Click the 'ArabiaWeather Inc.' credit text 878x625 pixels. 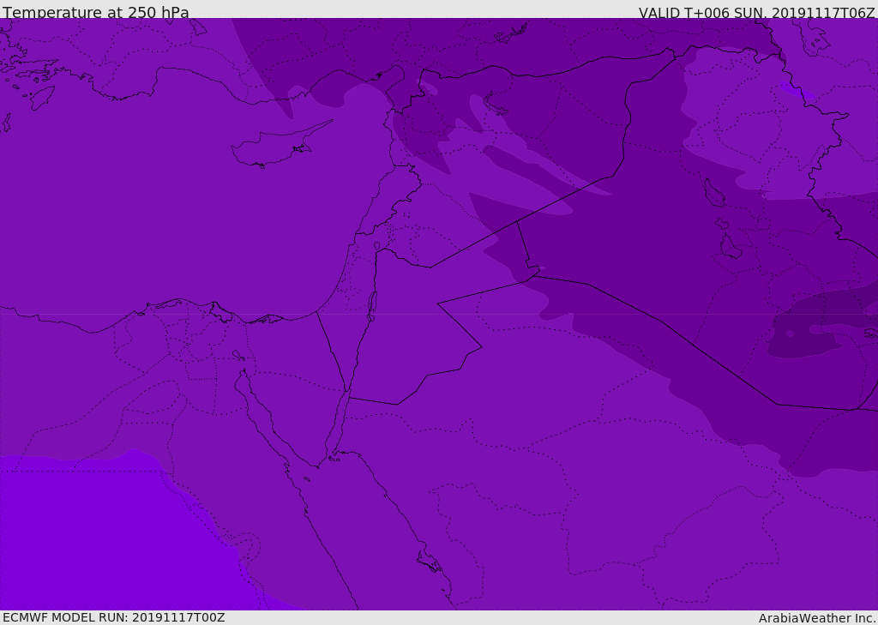point(817,618)
